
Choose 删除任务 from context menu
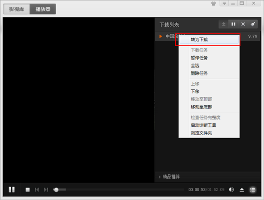pyautogui.click(x=209, y=73)
